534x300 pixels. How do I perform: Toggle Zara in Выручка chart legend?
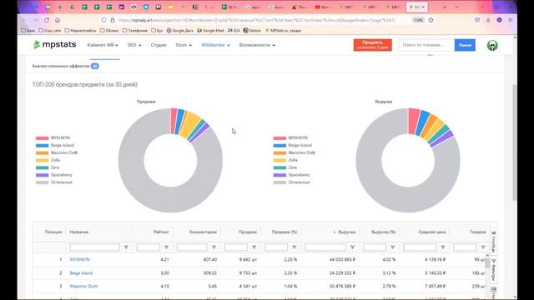click(285, 167)
